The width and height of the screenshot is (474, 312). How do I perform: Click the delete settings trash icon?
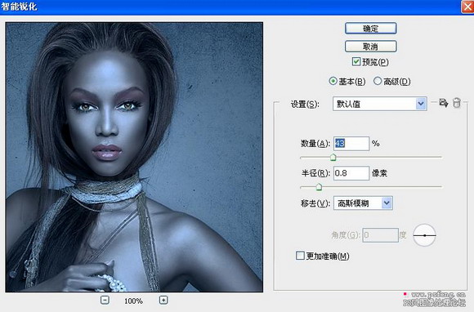pyautogui.click(x=457, y=103)
